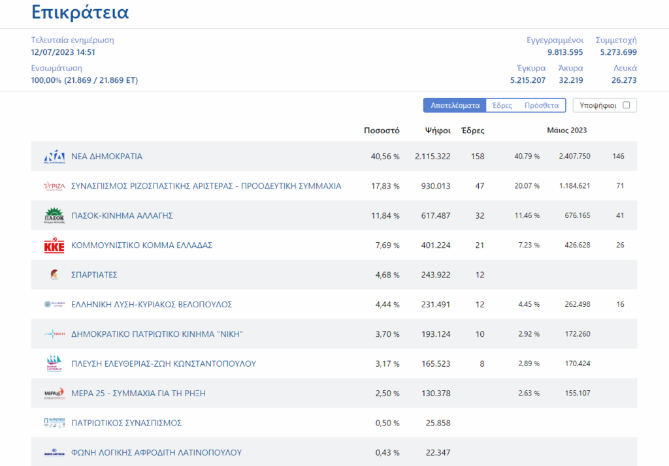Click the Φωνή Λογικής party logo
The height and width of the screenshot is (466, 669).
[x=54, y=452]
